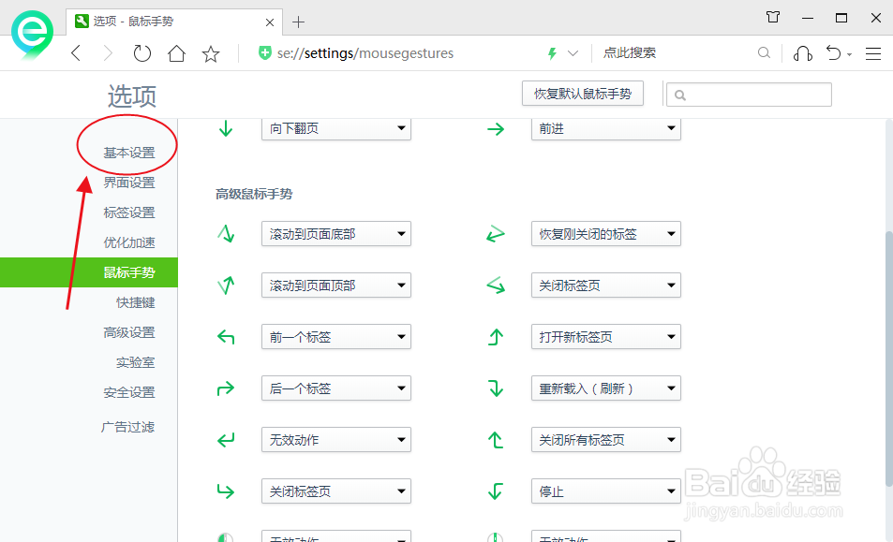This screenshot has width=893, height=542.
Task: Open 标签设置 in sidebar
Action: (x=129, y=212)
